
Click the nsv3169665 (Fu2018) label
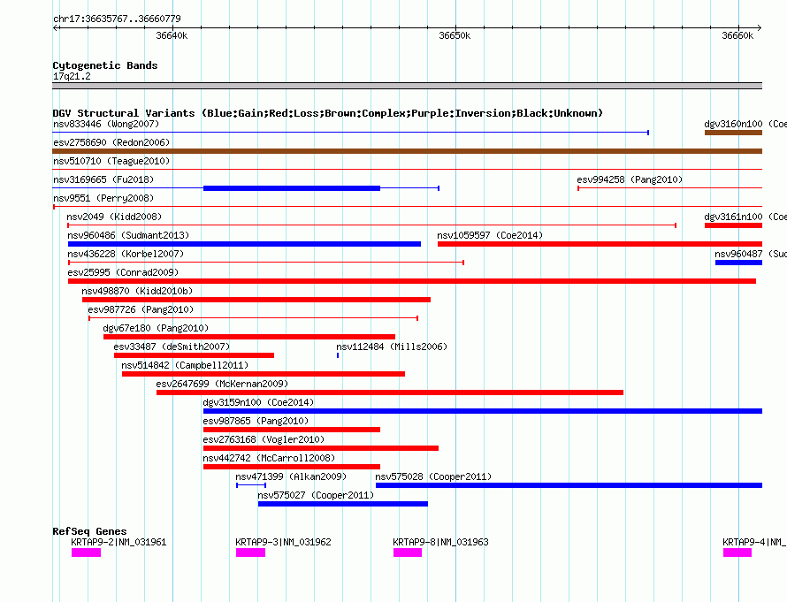coord(103,179)
